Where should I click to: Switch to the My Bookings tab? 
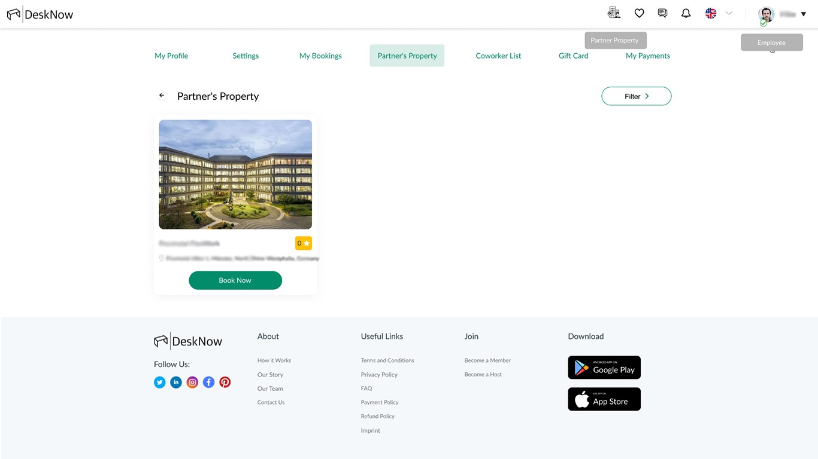tap(320, 56)
